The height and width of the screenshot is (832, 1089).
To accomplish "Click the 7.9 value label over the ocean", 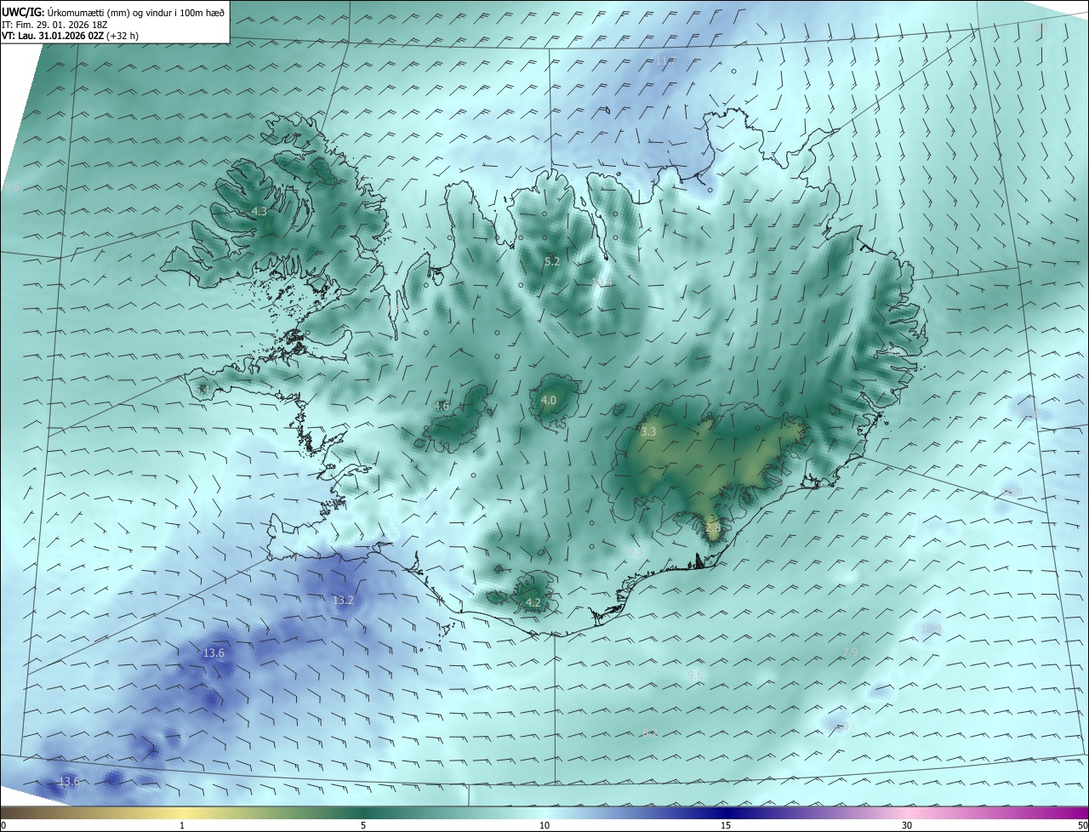I will tap(850, 652).
